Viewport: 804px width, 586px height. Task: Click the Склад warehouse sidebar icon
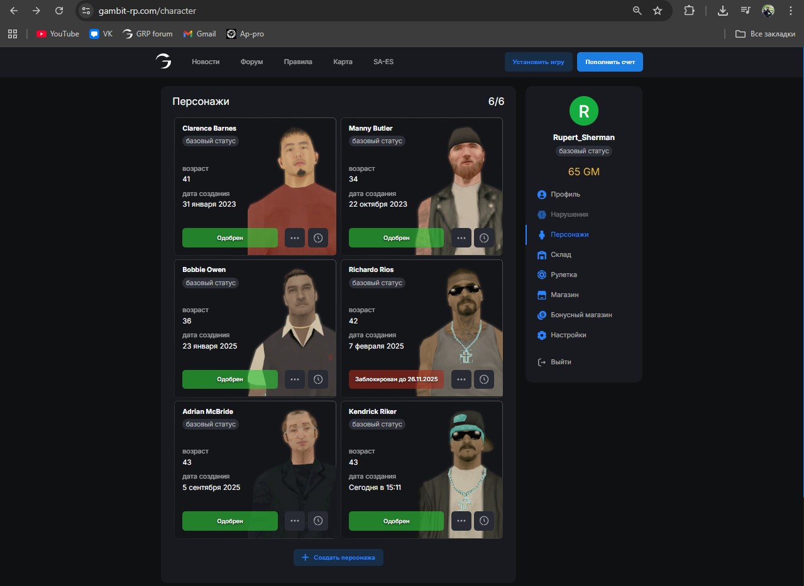(541, 254)
